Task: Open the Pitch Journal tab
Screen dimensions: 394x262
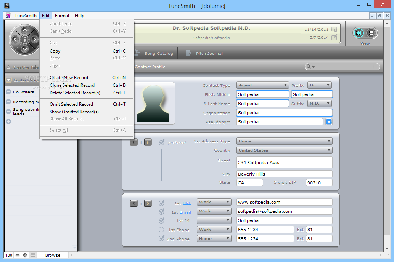Action: point(203,53)
